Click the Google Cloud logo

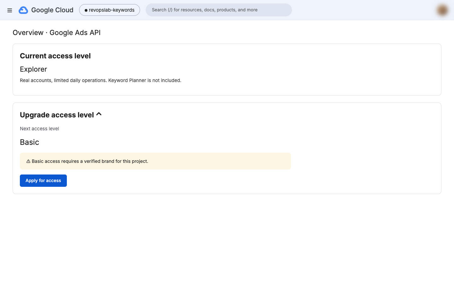(x=46, y=10)
